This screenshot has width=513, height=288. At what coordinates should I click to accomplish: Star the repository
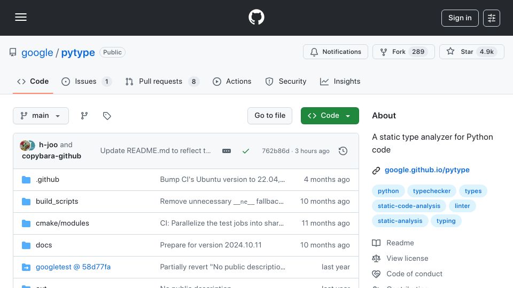471,52
